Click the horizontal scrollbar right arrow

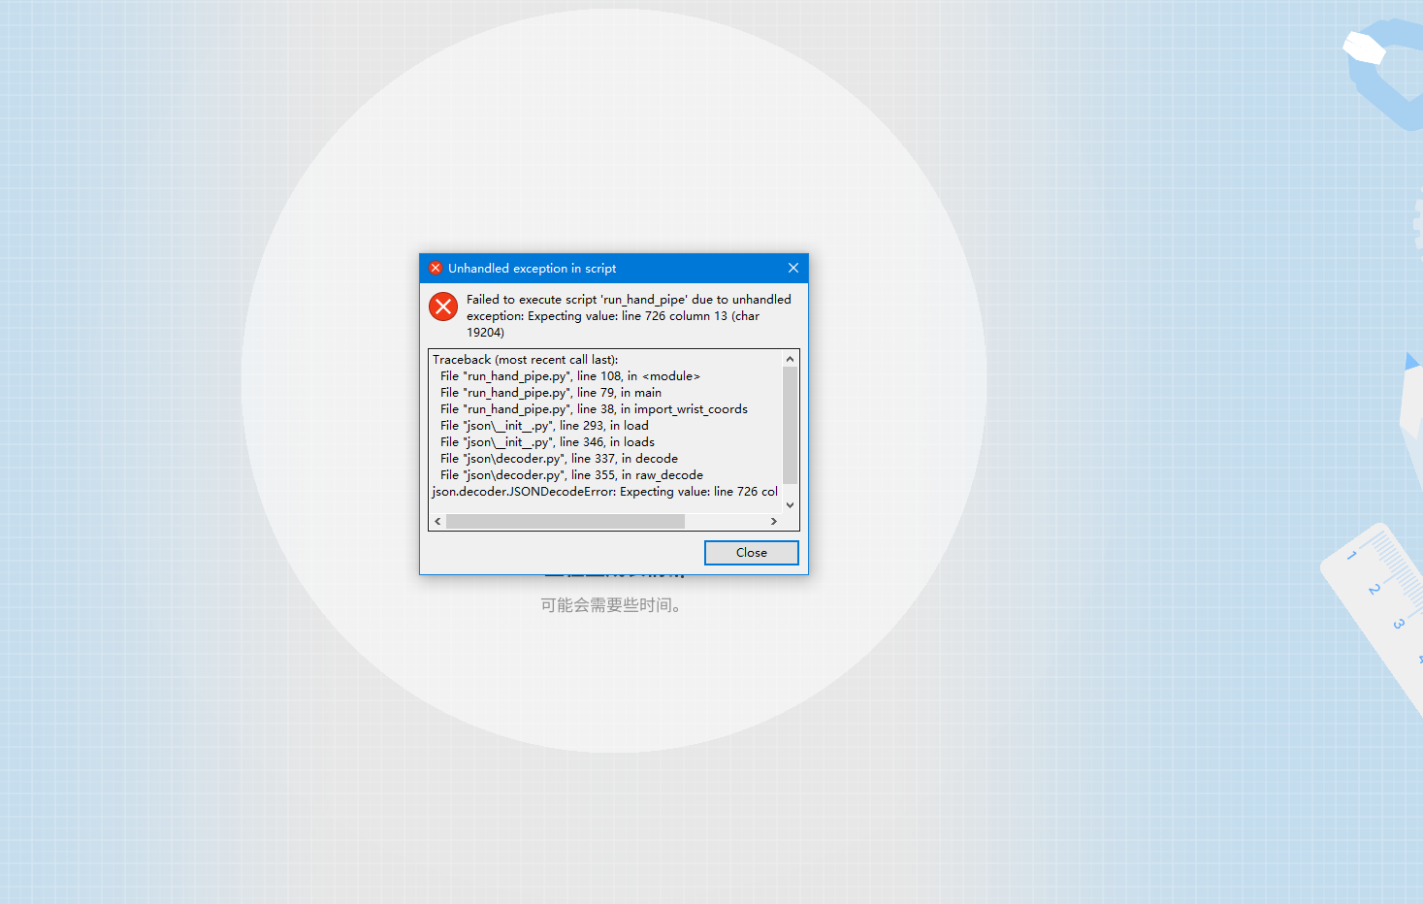[773, 521]
